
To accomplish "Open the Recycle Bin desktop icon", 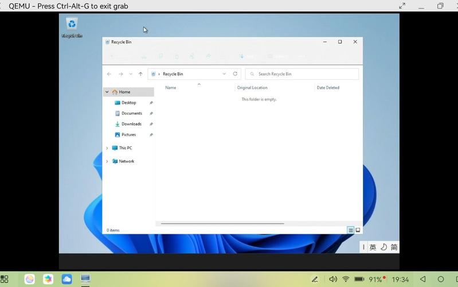I will pyautogui.click(x=72, y=28).
